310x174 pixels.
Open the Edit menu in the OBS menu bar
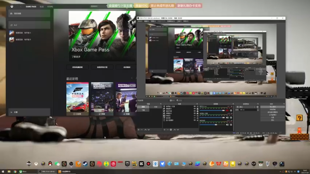click(146, 21)
